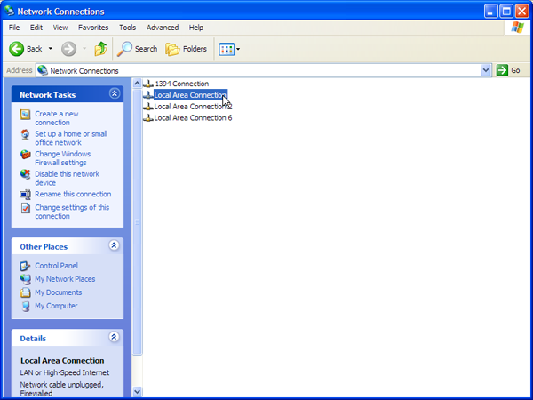
Task: Go to My Network Places link
Action: coord(65,279)
